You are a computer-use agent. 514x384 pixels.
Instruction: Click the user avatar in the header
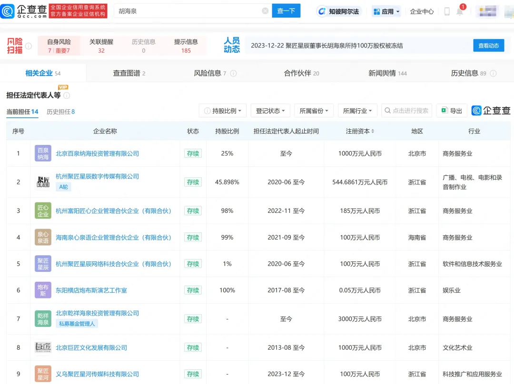click(488, 11)
